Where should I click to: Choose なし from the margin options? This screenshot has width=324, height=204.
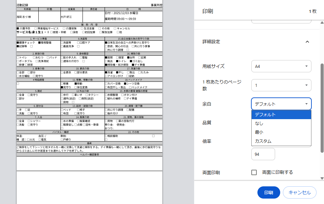point(281,124)
